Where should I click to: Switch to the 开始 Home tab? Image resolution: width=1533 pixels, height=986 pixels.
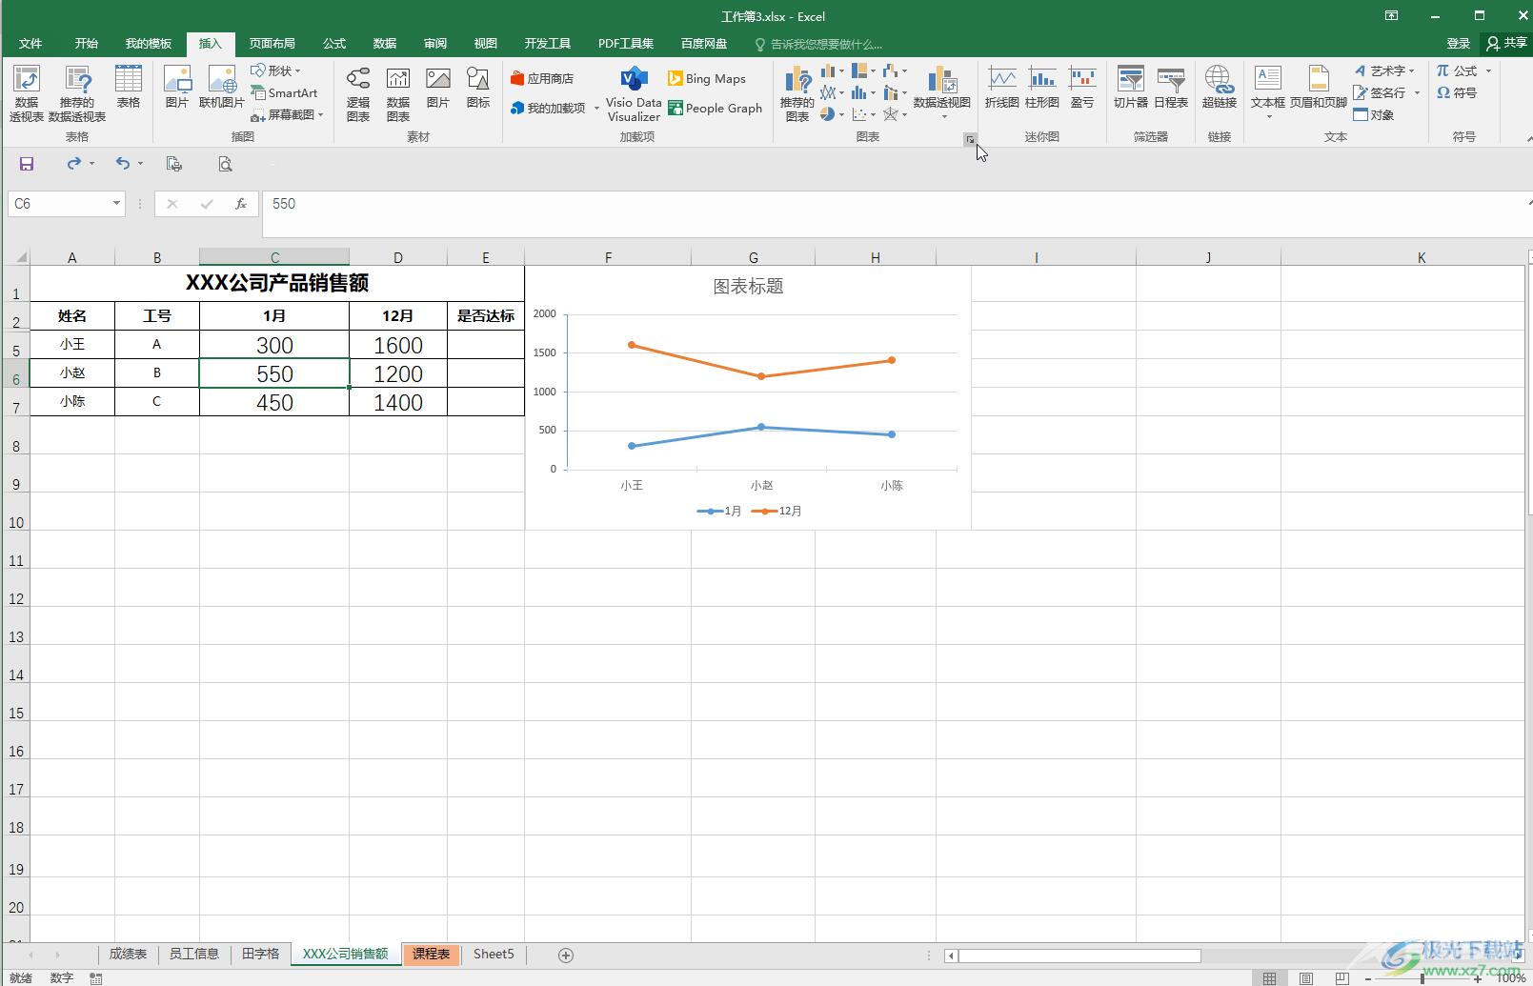pyautogui.click(x=87, y=44)
